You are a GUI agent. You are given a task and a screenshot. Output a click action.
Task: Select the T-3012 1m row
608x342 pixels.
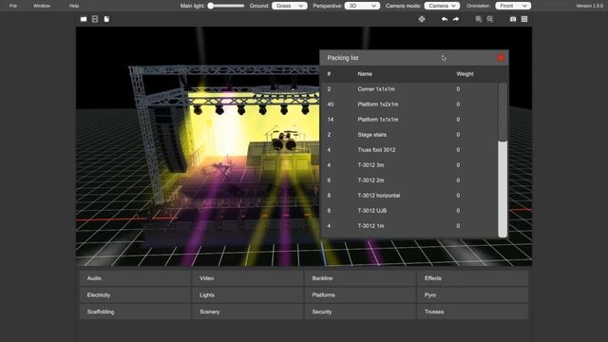click(x=408, y=226)
